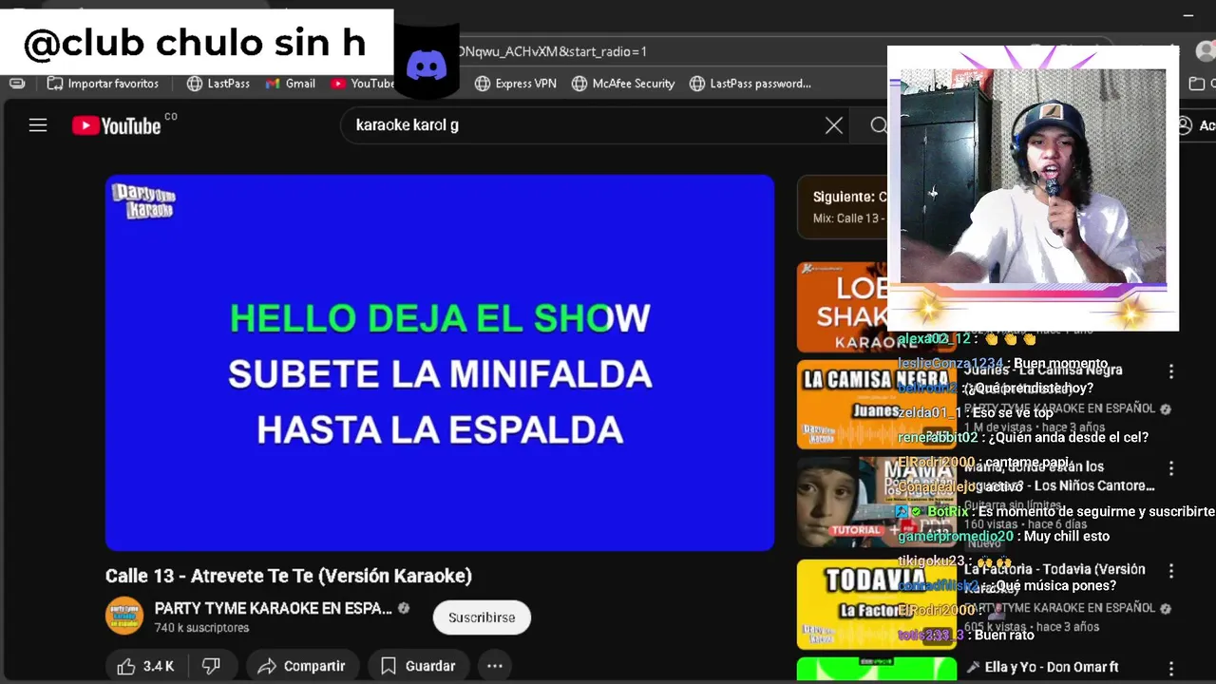Open the Mama tutorial video thumbnail
1216x684 pixels.
(x=876, y=503)
